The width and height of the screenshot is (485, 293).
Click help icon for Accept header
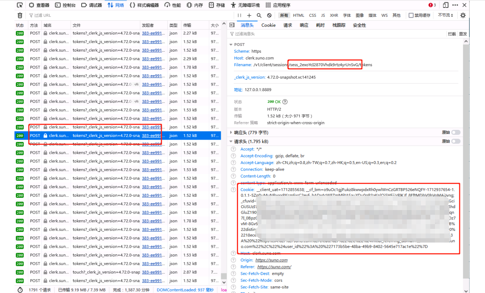(x=233, y=149)
